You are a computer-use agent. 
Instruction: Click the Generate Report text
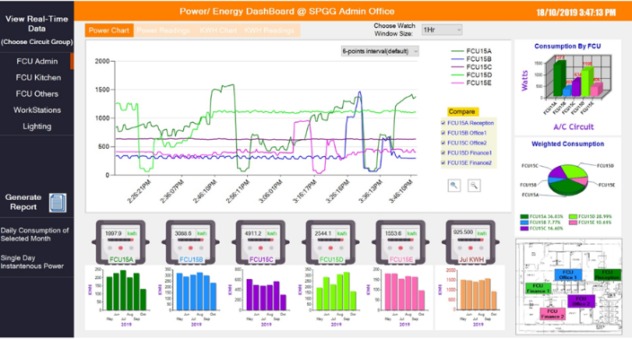pyautogui.click(x=23, y=202)
